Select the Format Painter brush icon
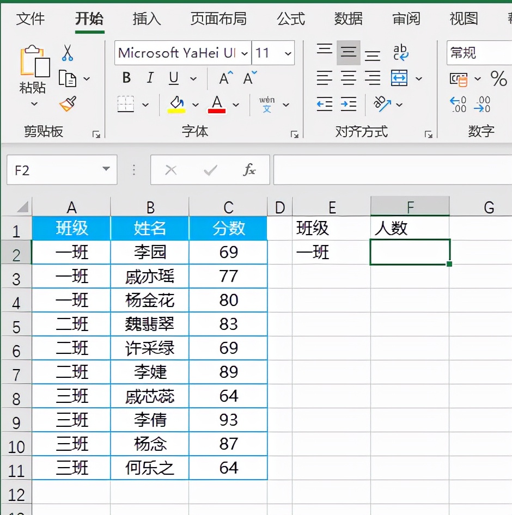The height and width of the screenshot is (515, 512). (68, 103)
